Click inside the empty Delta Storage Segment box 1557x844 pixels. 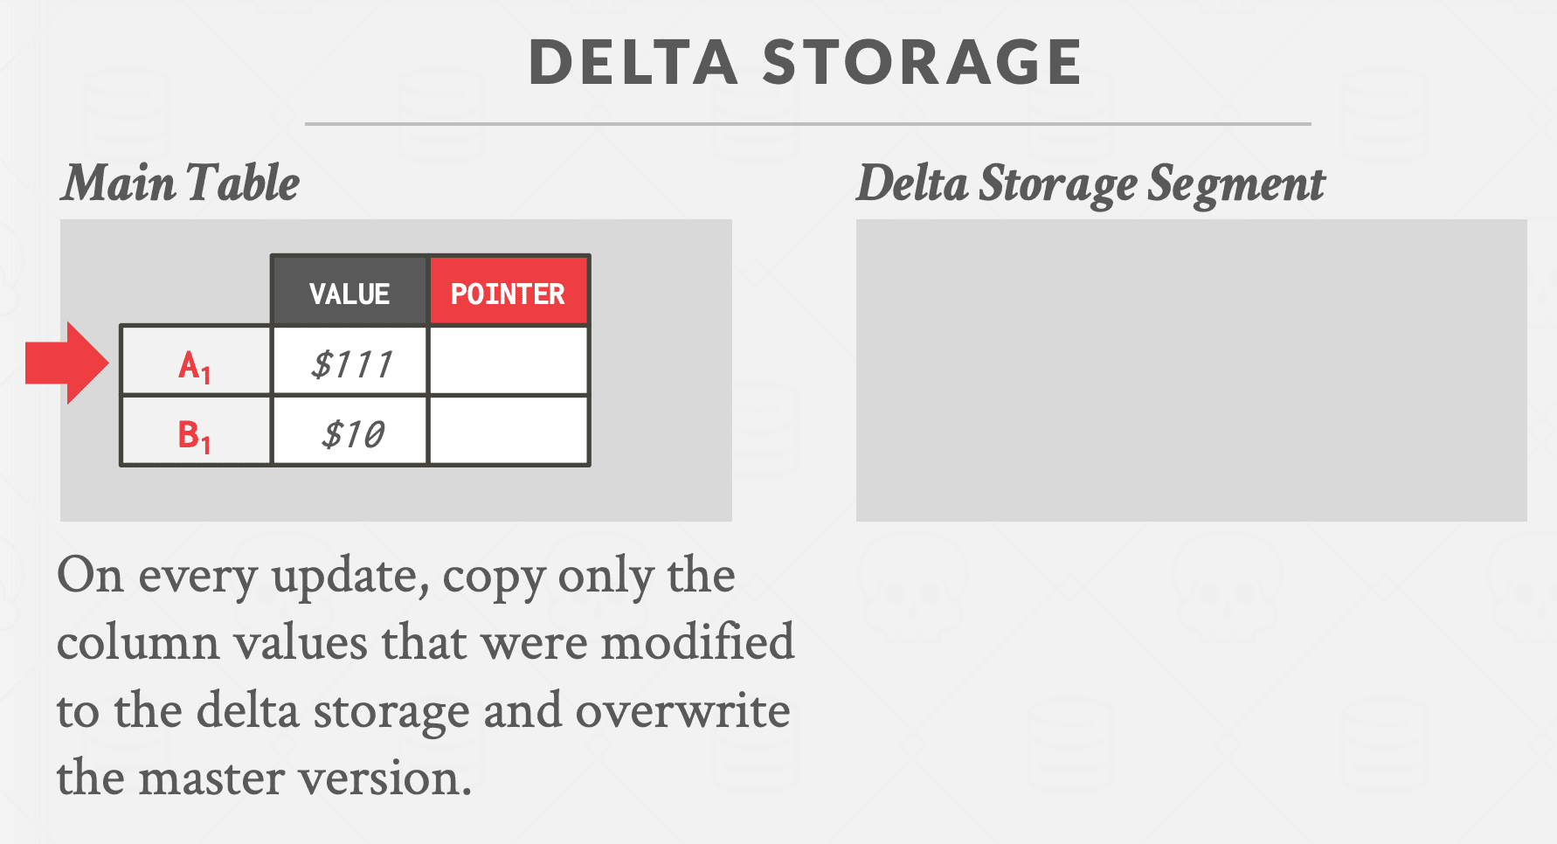click(x=1191, y=370)
